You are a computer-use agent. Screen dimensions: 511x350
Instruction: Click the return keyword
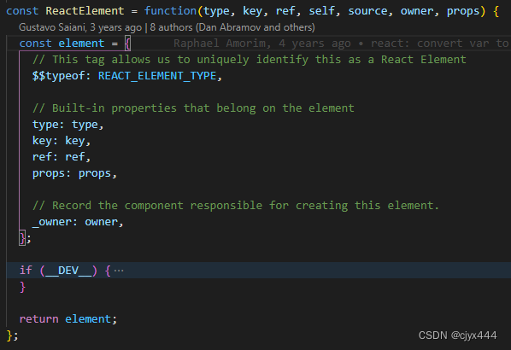click(39, 319)
